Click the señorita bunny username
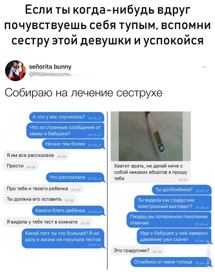215x272 pixels. [x=50, y=67]
